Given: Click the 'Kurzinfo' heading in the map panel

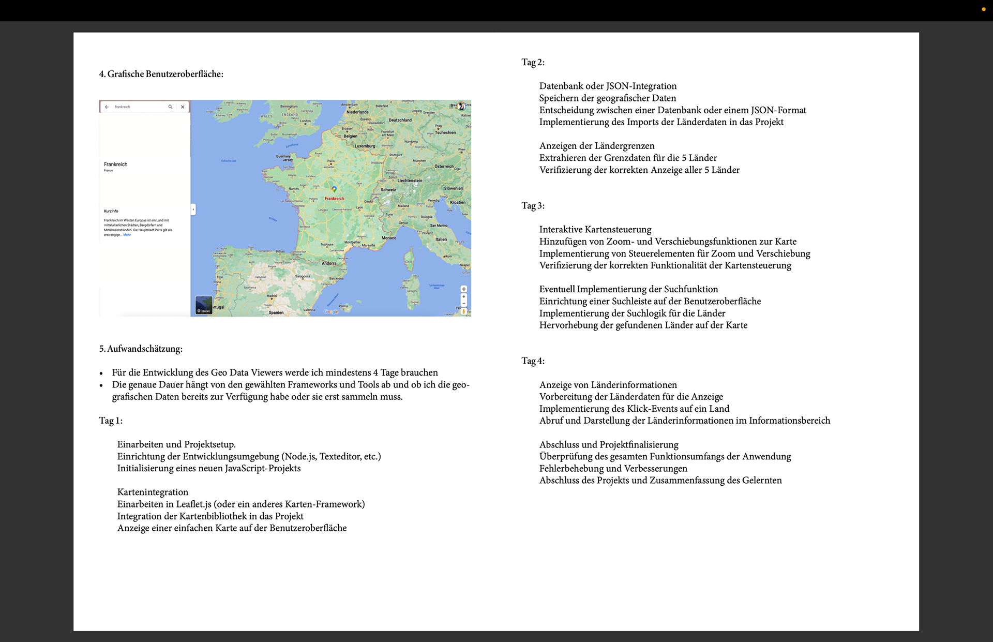Looking at the screenshot, I should tap(111, 211).
